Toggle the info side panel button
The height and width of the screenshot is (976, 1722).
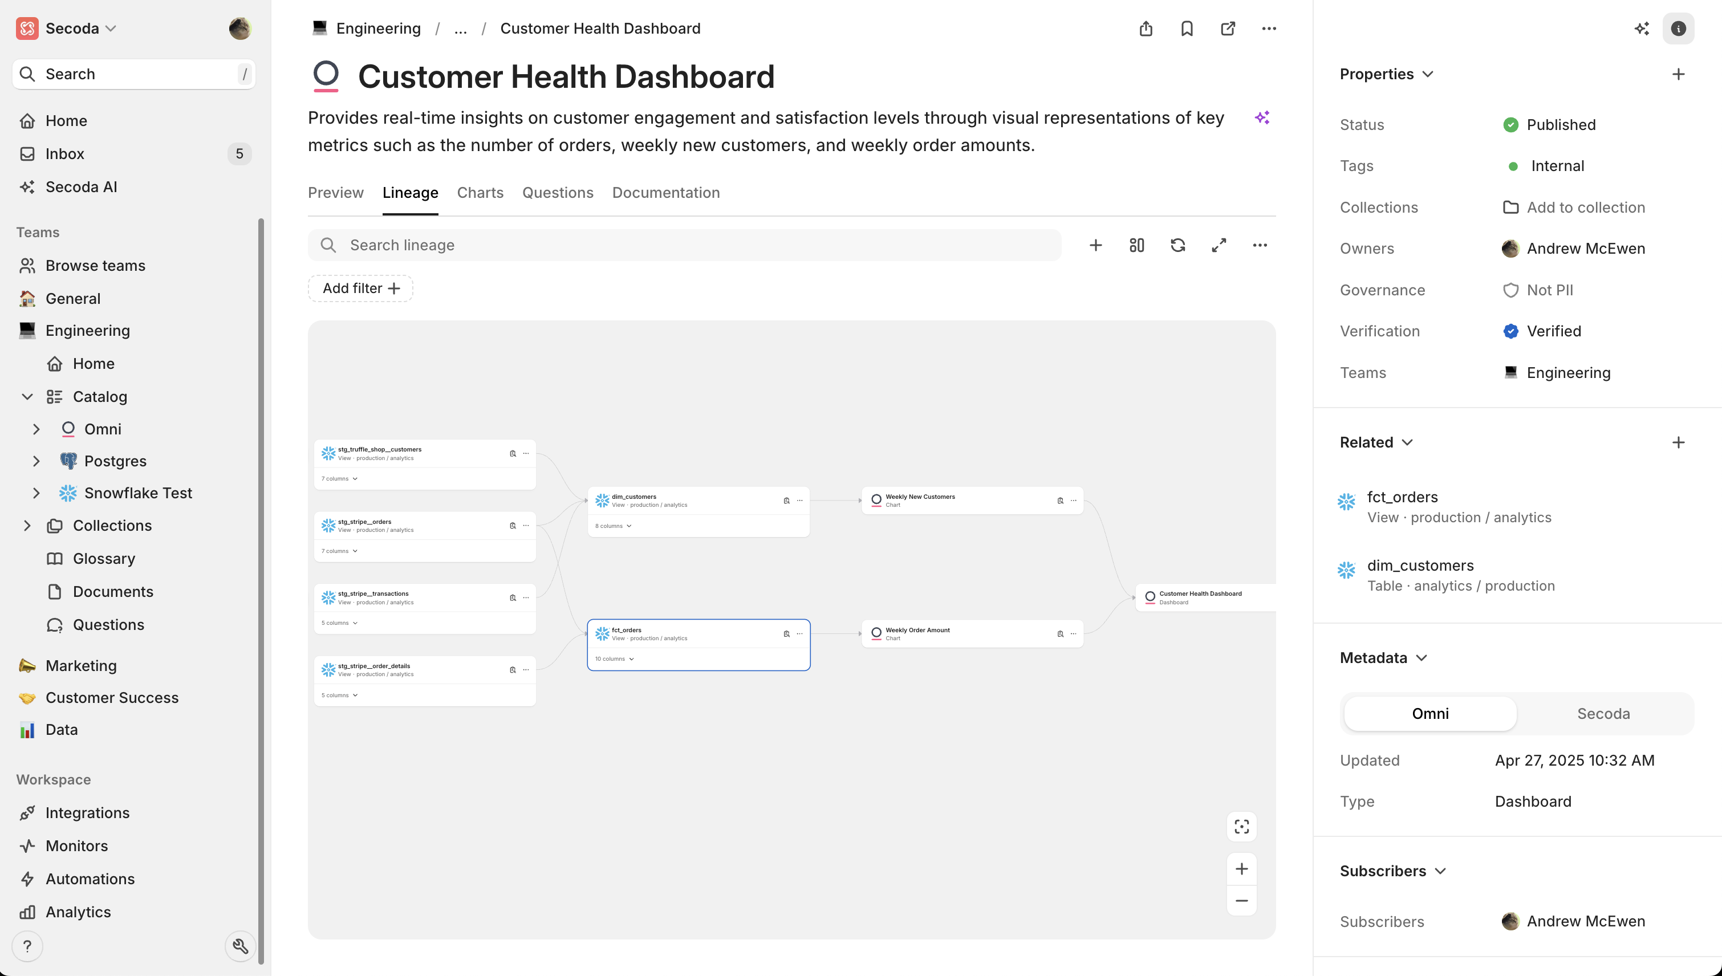click(1678, 28)
